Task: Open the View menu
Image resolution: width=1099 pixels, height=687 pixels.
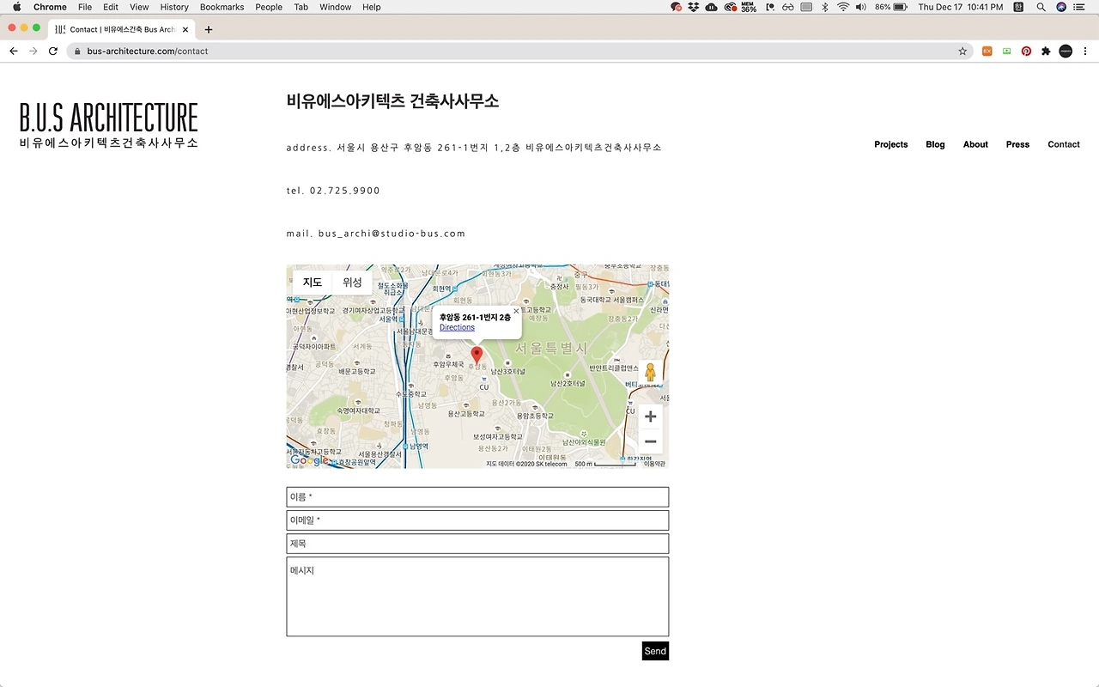Action: (139, 7)
